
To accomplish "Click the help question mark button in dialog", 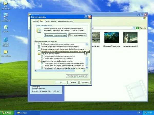I will [86, 17].
